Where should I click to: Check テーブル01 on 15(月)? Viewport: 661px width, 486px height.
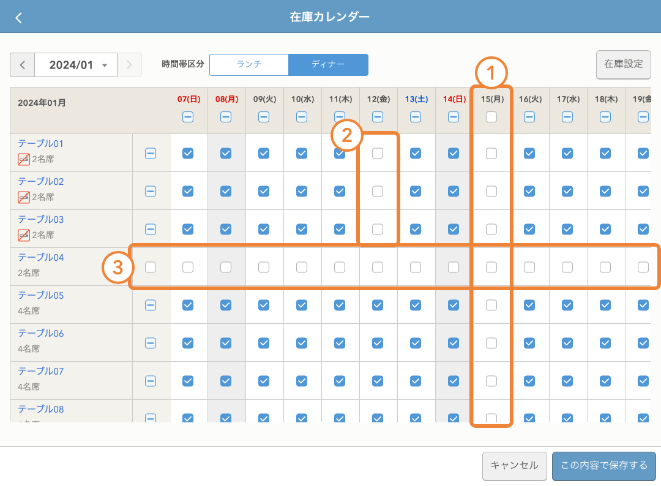pos(491,154)
